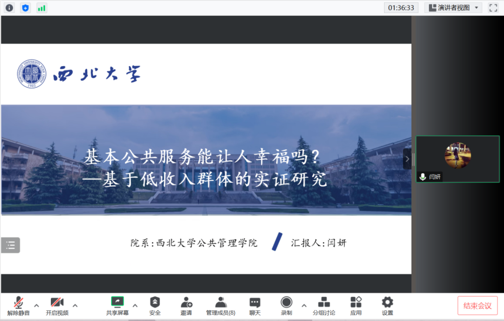Enter full screen mode
The height and width of the screenshot is (321, 504).
(x=493, y=8)
